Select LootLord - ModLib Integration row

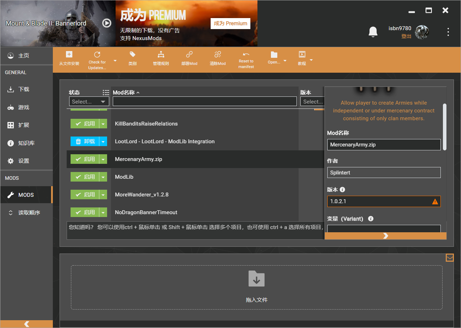pos(195,141)
